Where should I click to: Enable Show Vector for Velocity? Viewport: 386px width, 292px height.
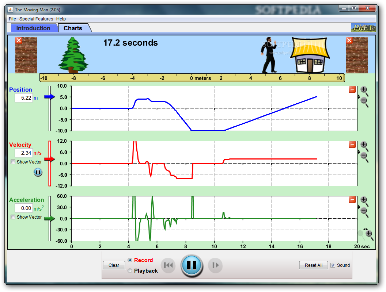13,162
